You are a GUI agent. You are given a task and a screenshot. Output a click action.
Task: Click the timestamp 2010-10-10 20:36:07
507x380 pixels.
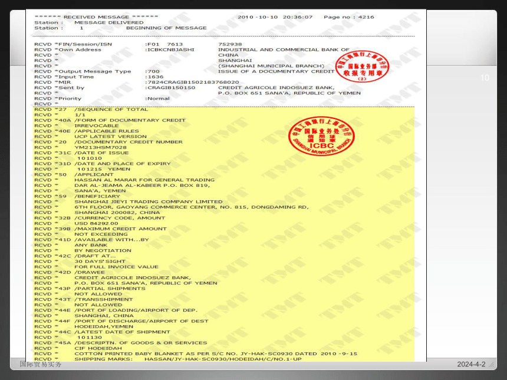click(x=275, y=17)
